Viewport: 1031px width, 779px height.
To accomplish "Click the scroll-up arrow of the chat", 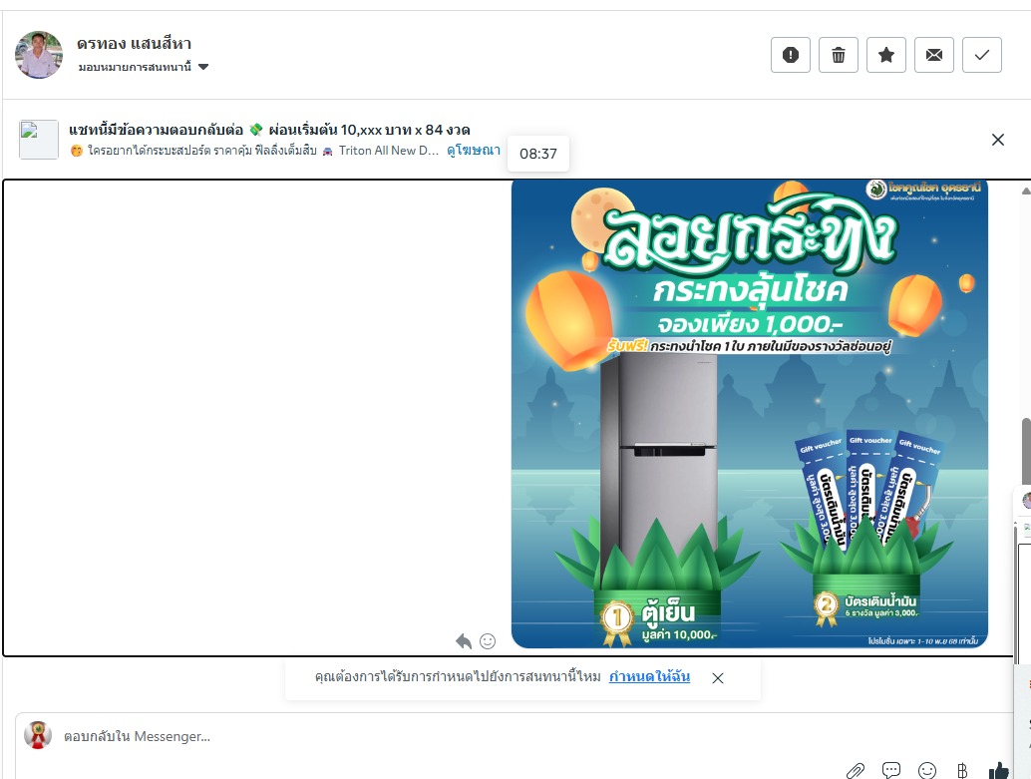I will pyautogui.click(x=1026, y=191).
